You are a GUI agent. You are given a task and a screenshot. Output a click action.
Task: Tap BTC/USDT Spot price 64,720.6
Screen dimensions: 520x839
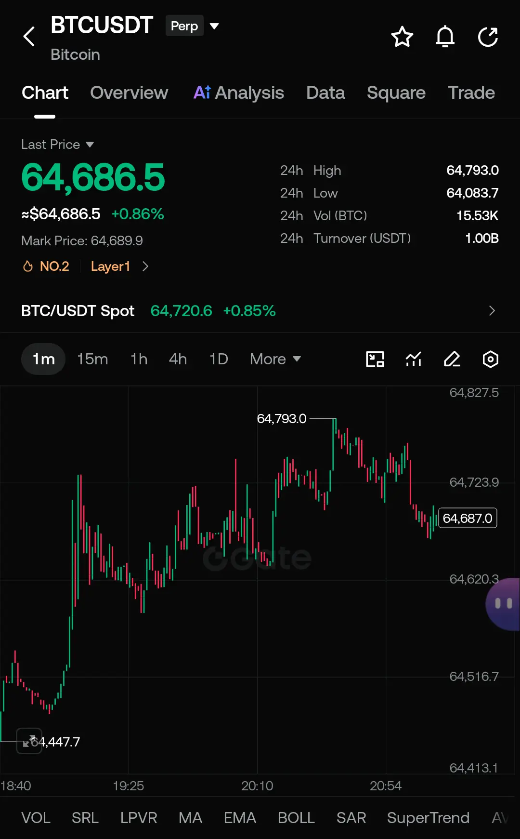click(181, 311)
